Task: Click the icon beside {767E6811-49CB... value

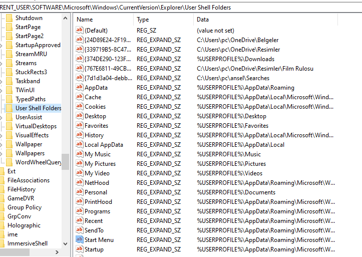Action: pyautogui.click(x=79, y=68)
